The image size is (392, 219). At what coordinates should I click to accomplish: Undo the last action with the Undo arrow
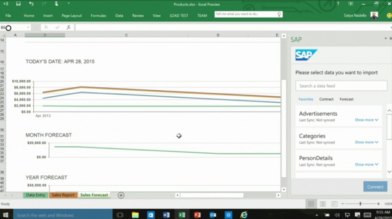click(x=31, y=4)
